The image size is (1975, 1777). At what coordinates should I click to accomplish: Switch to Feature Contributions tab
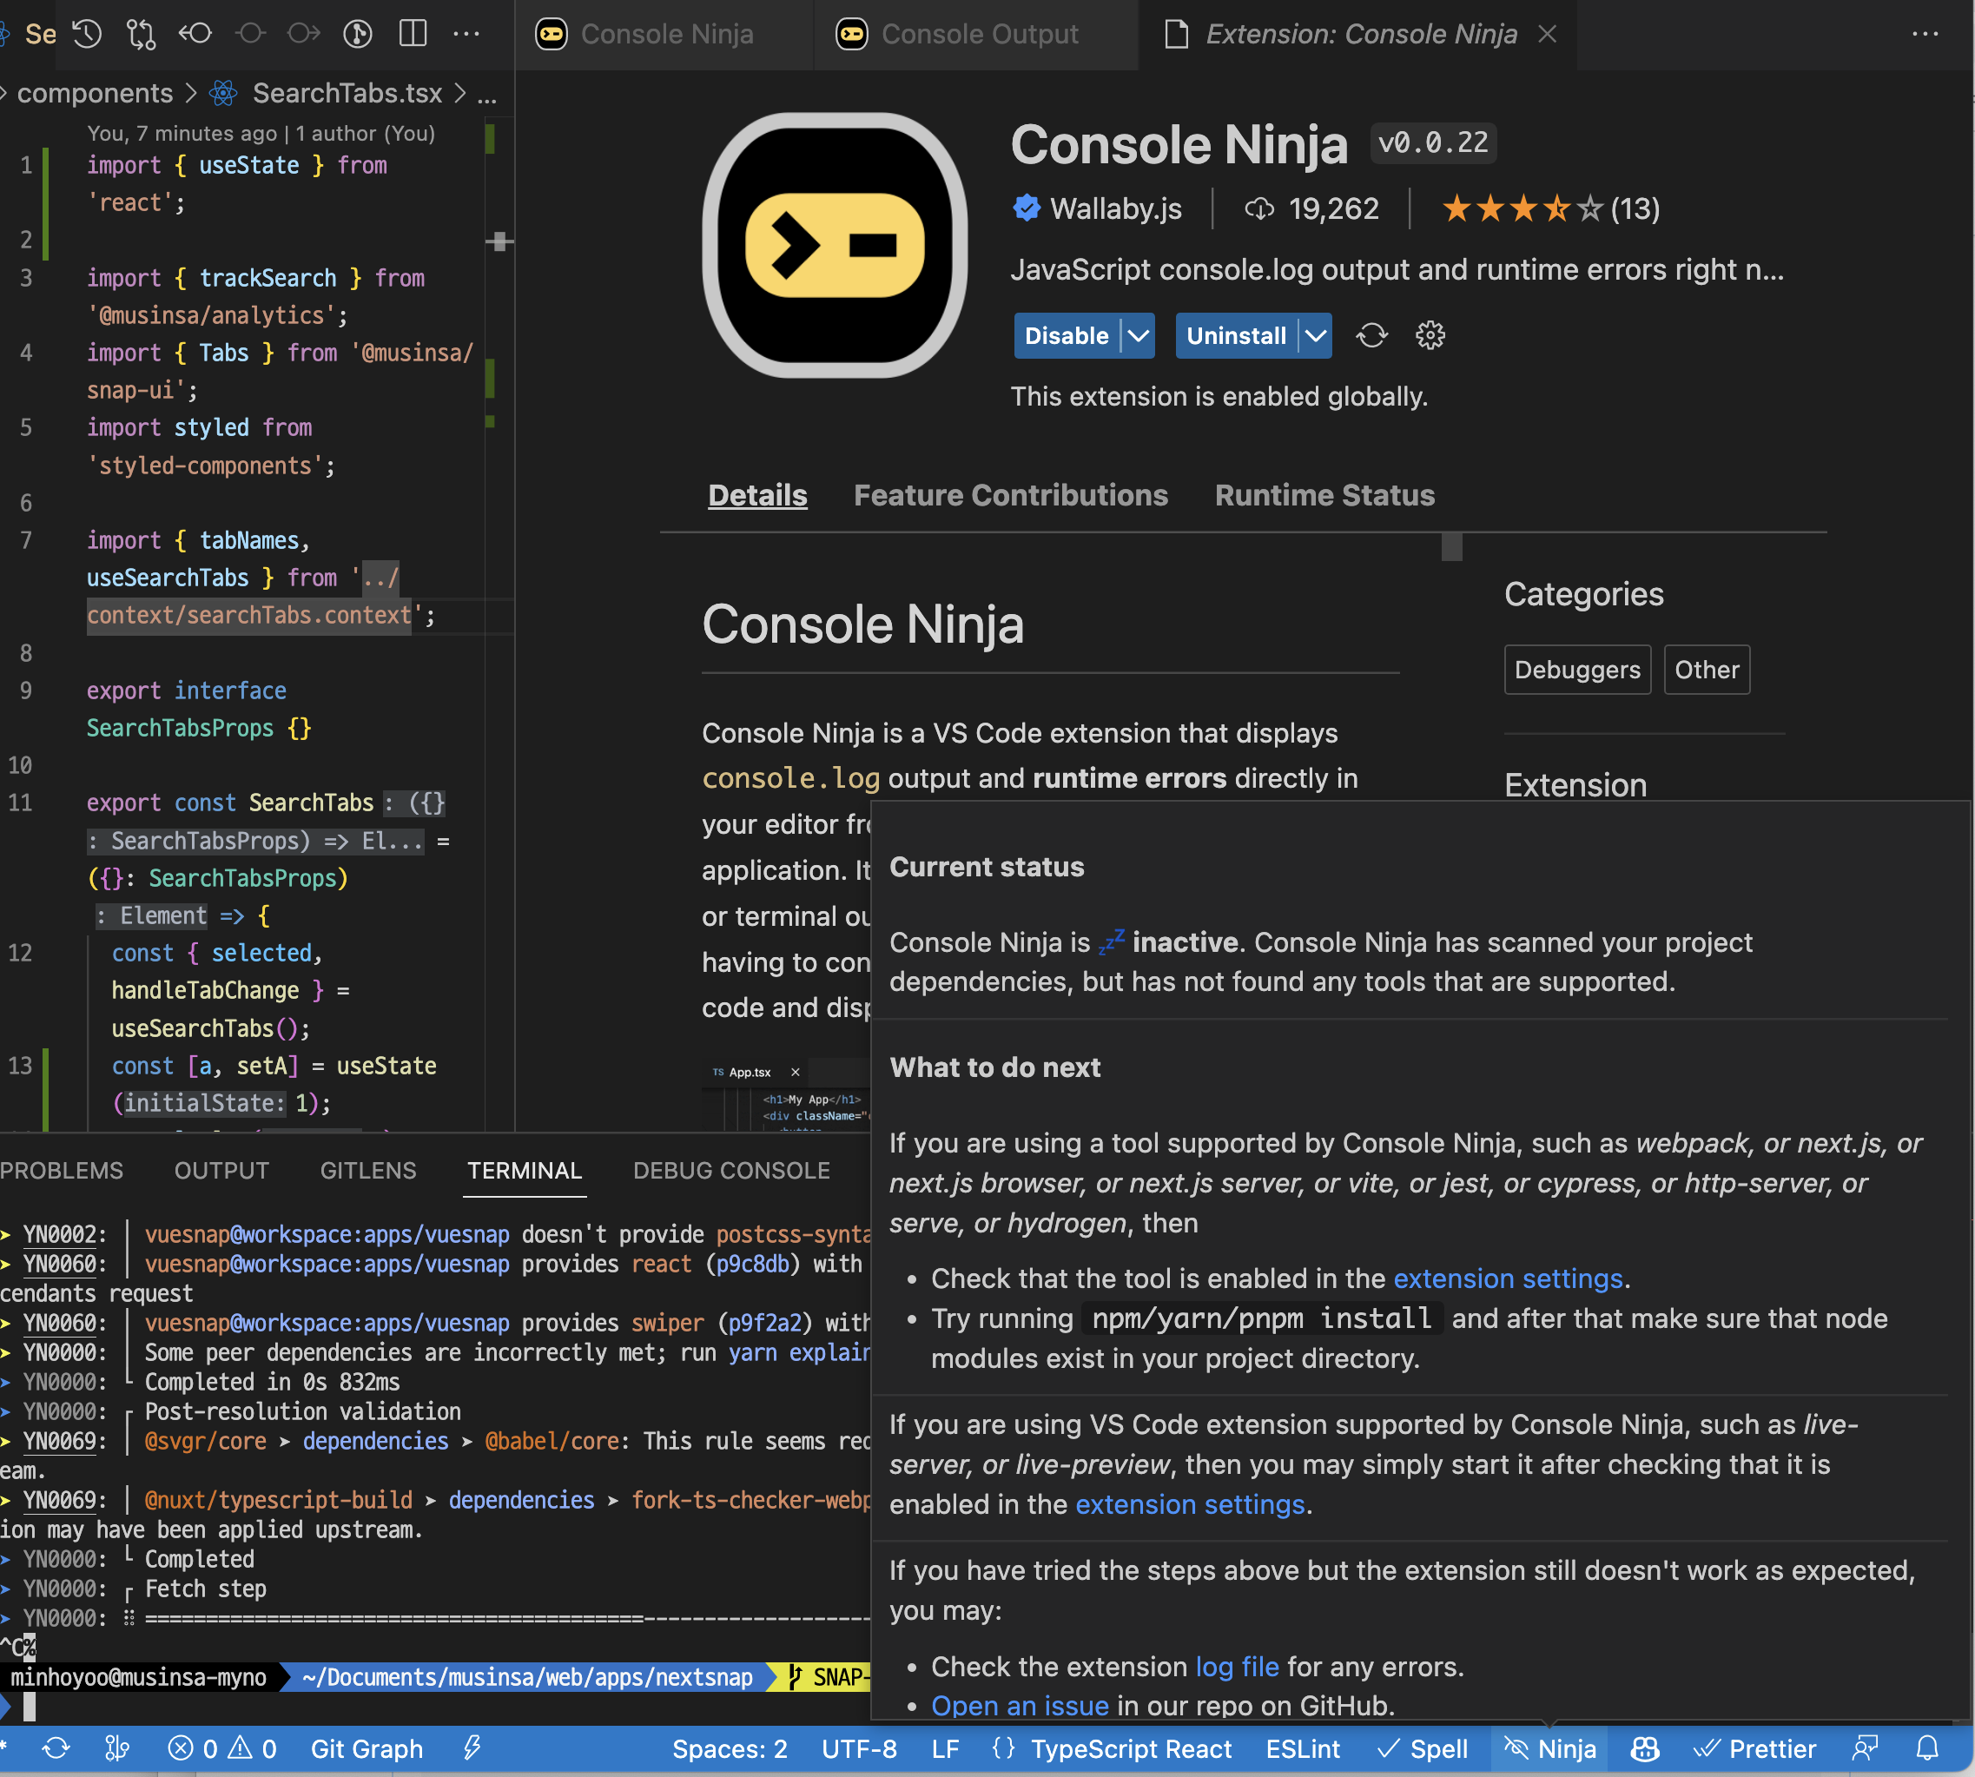pyautogui.click(x=1010, y=495)
